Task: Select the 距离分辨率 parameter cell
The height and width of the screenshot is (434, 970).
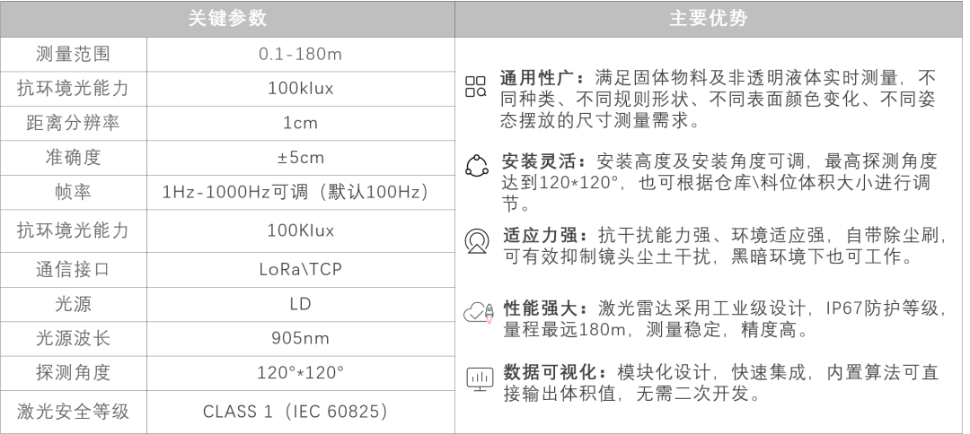Action: tap(73, 123)
